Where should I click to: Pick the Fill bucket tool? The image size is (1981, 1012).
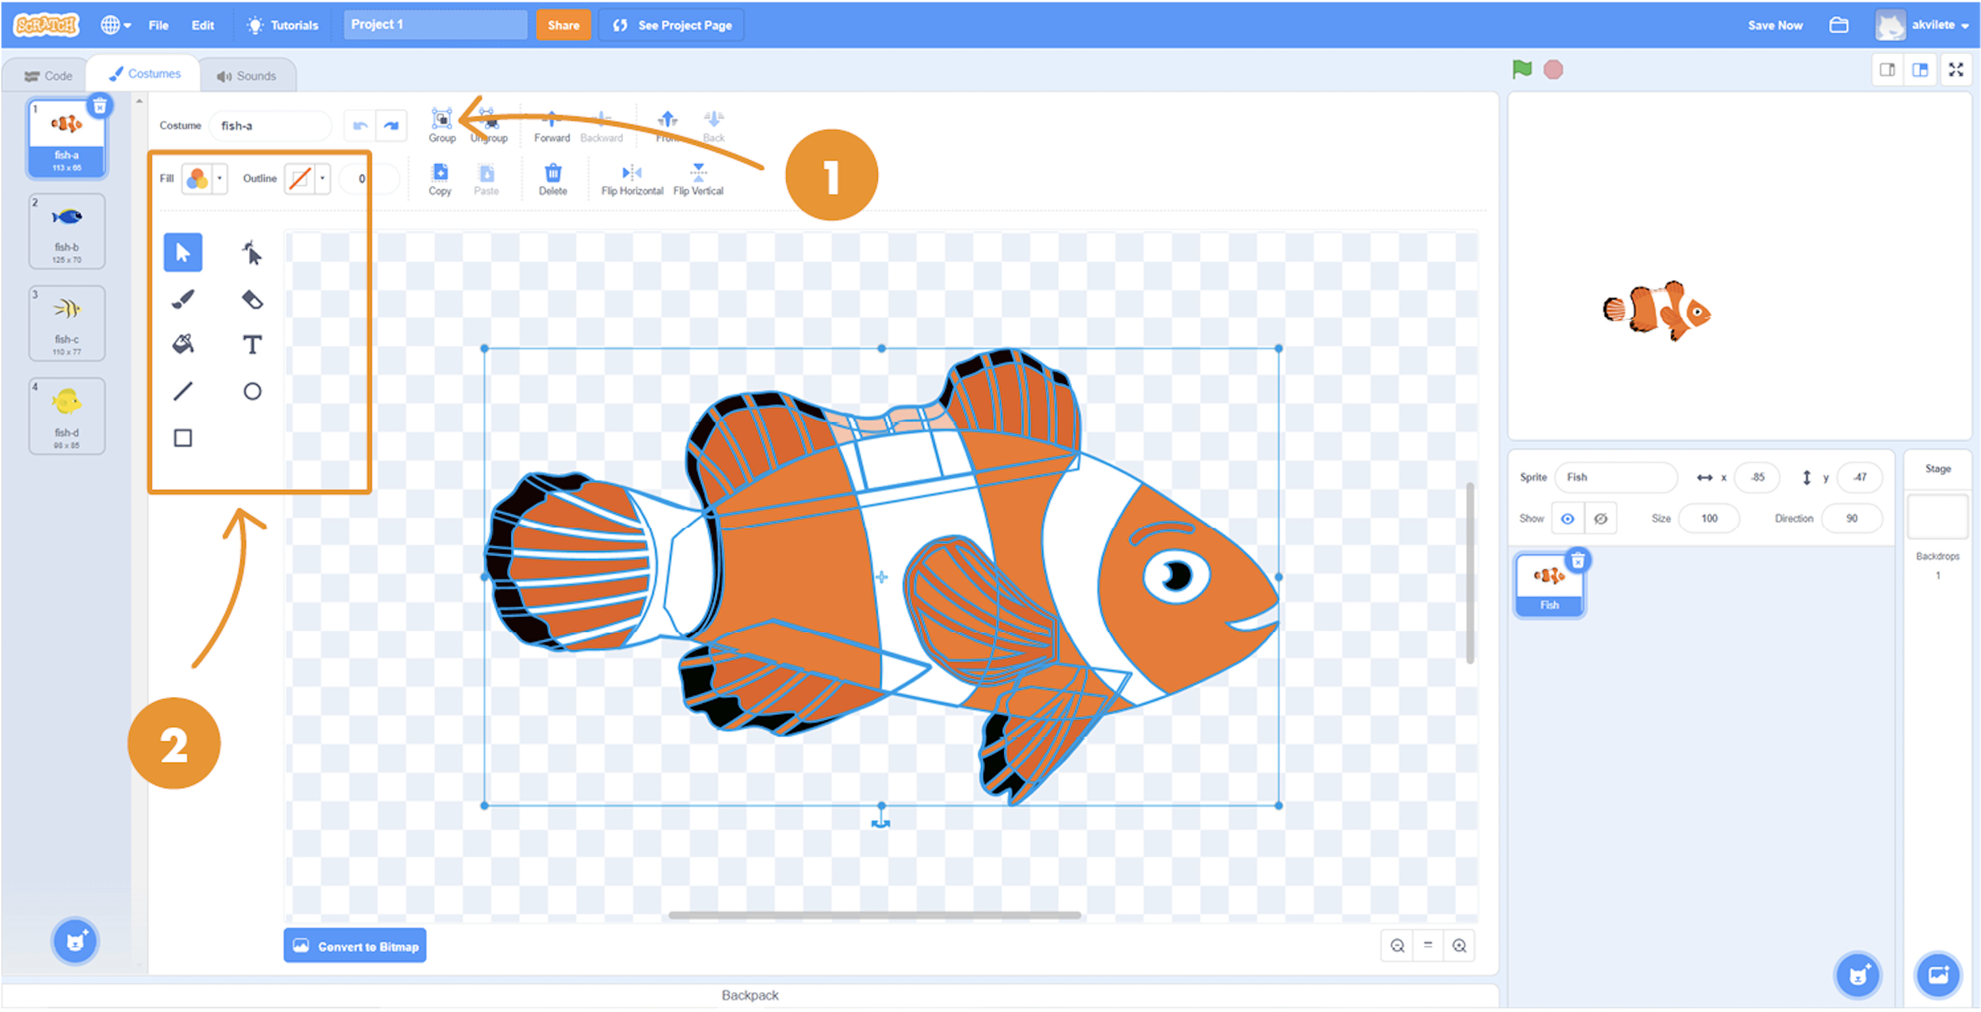pyautogui.click(x=183, y=344)
